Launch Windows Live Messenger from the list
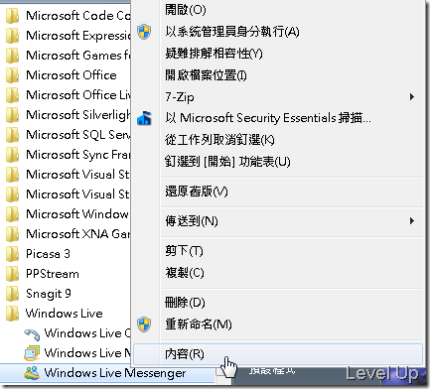 point(115,373)
